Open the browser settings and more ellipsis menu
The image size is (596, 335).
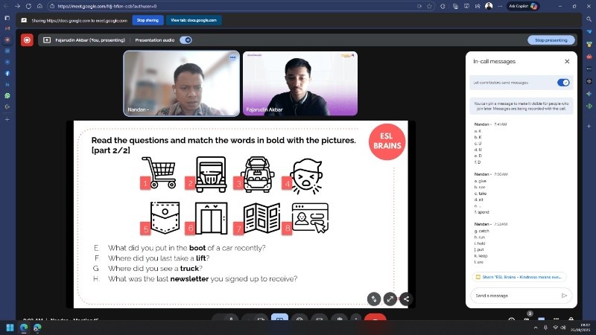coord(500,6)
